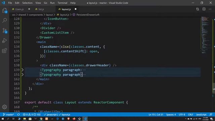Click the VS Code logo in title bar
The image size is (215, 121).
pyautogui.click(x=3, y=3)
